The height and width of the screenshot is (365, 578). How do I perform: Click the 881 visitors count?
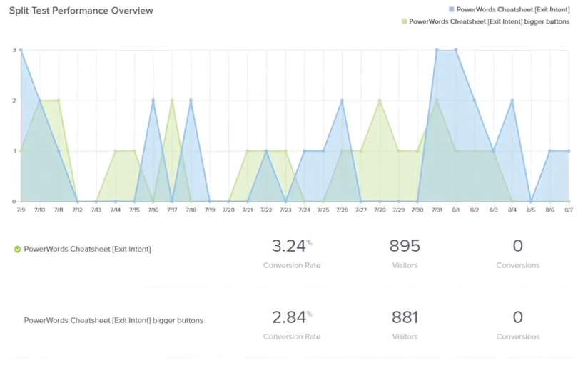point(405,317)
